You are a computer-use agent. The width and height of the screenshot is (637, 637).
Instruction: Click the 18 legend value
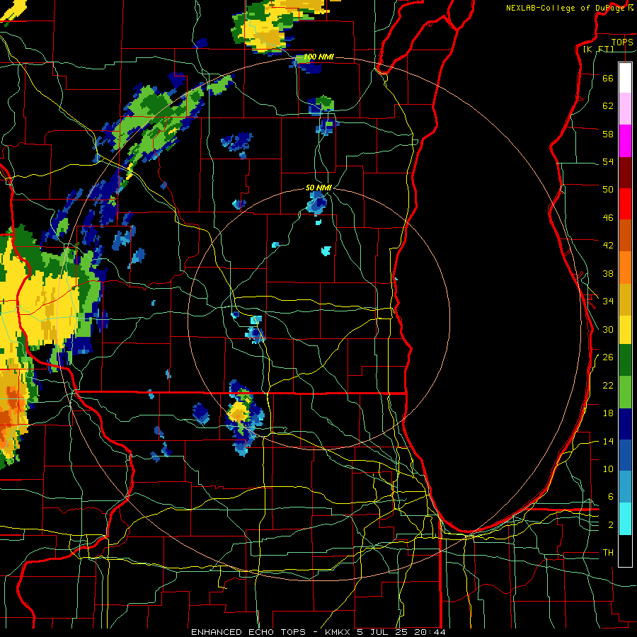click(608, 413)
